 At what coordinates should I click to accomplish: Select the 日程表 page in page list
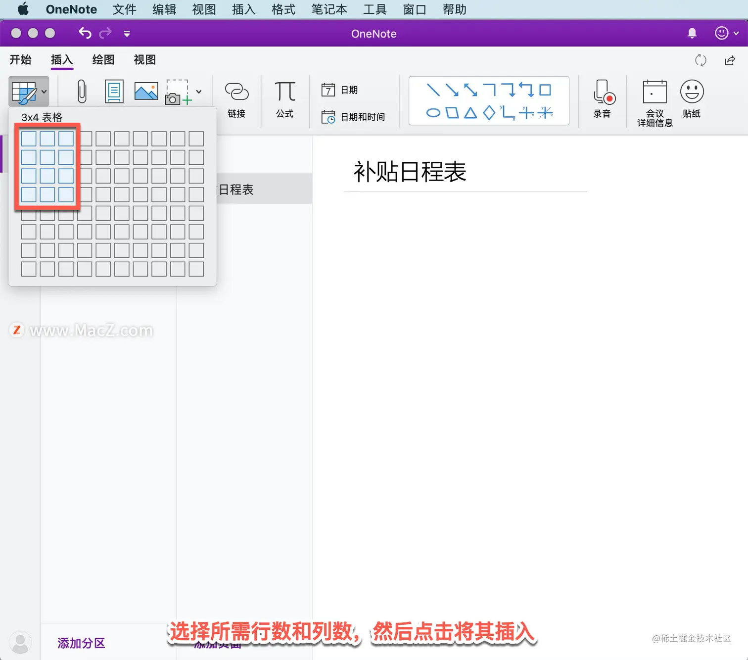click(264, 189)
